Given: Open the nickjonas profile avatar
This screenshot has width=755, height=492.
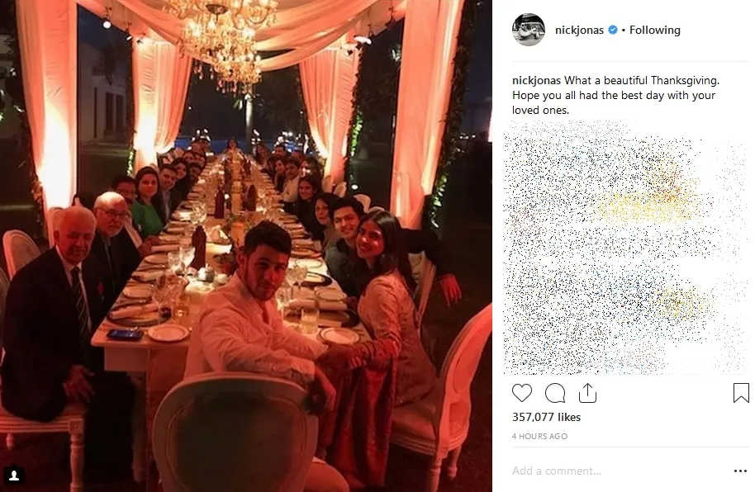Looking at the screenshot, I should click(x=529, y=30).
